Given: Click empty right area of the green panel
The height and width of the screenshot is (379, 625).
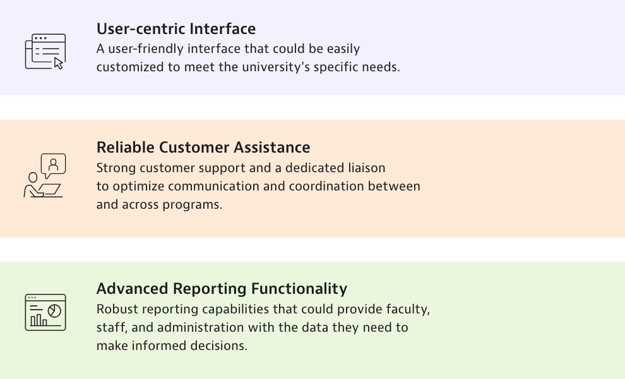Looking at the screenshot, I should (x=537, y=320).
